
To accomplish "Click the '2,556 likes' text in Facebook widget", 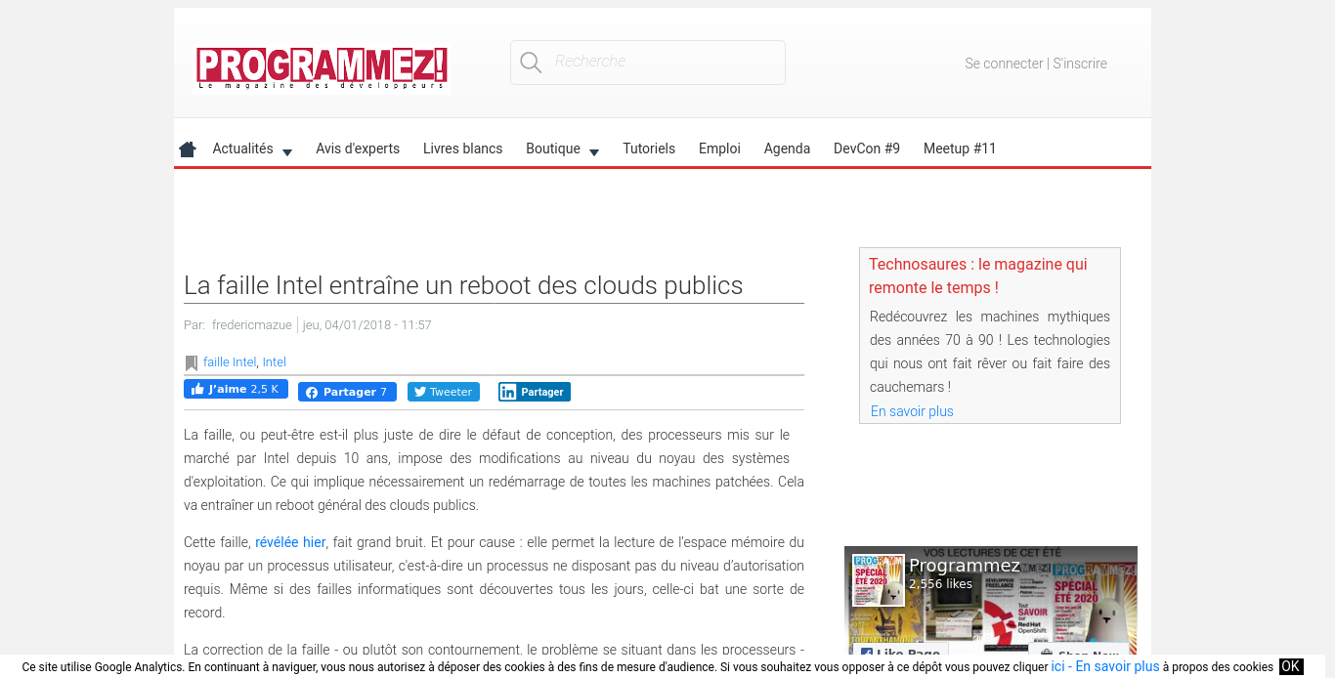I will 940,584.
